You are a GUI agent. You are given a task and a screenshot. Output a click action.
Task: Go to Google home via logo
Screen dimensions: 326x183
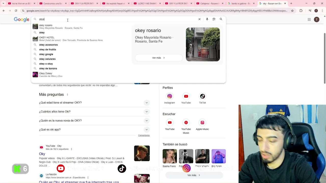point(22,20)
